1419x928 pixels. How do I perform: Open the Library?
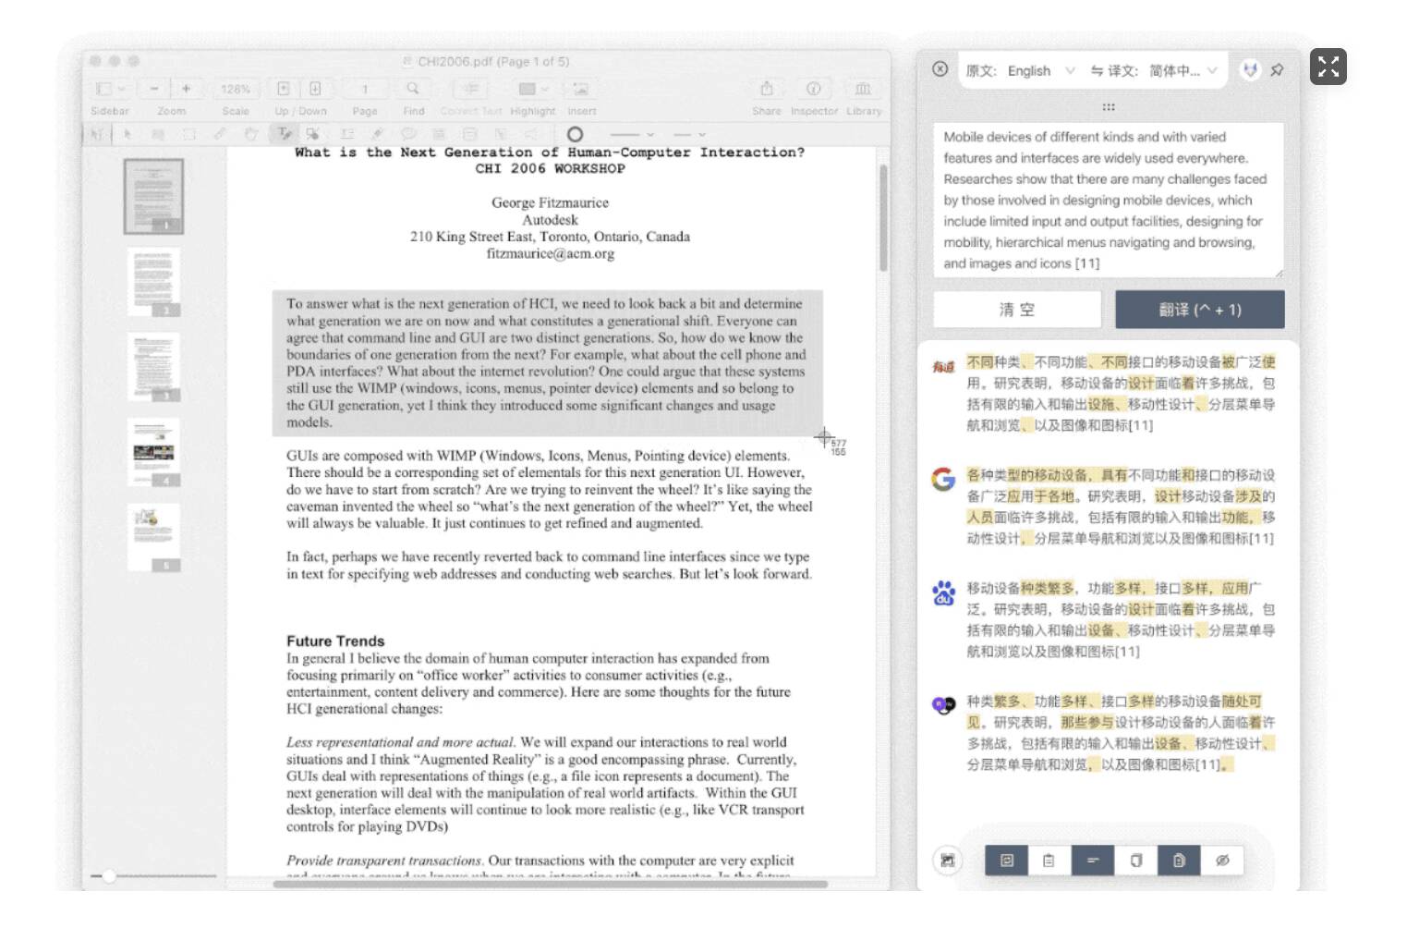tap(863, 89)
